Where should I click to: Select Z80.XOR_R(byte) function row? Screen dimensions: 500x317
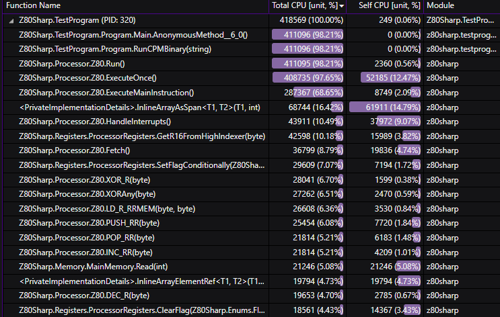(x=250, y=180)
